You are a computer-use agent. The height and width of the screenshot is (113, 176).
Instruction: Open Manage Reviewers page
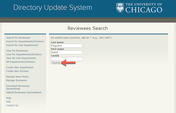tap(16, 80)
